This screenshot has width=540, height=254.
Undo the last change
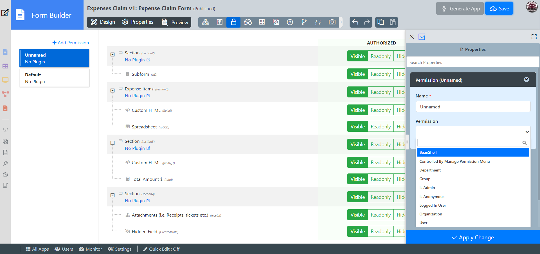tap(355, 22)
